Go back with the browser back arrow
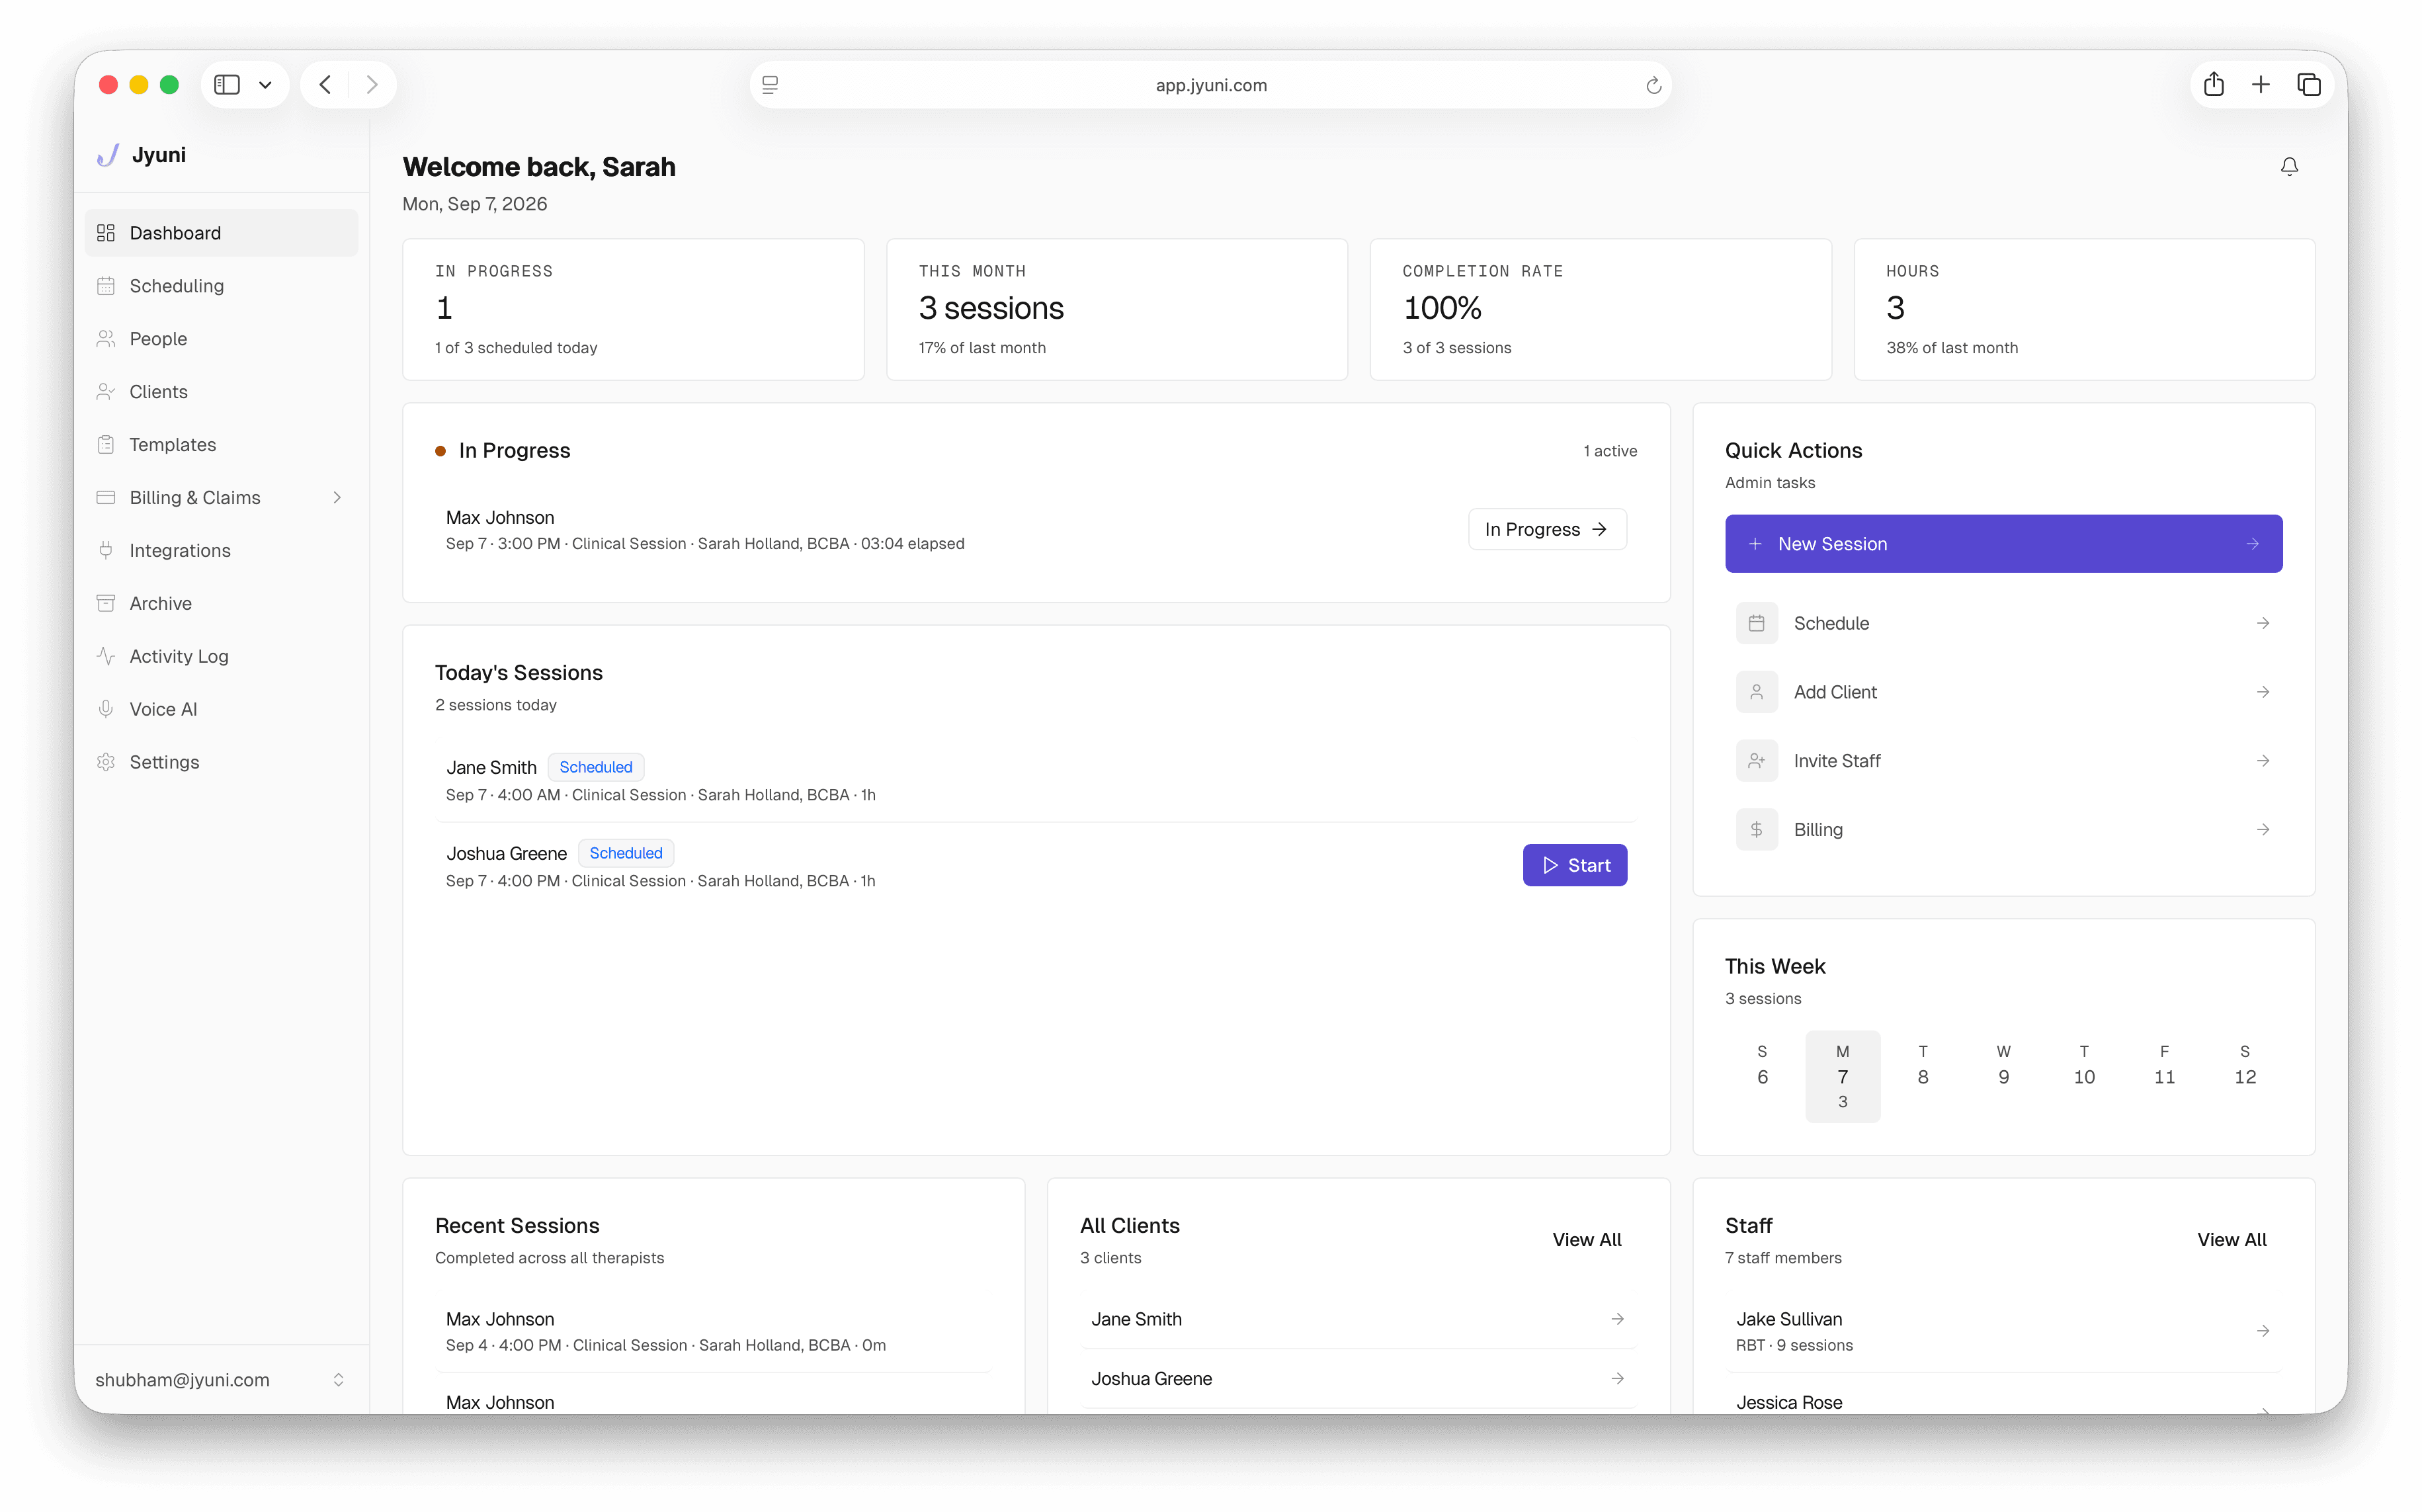The image size is (2422, 1512). (x=325, y=85)
